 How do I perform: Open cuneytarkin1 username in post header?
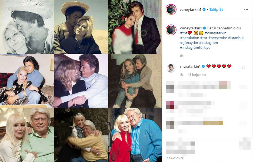[x=190, y=9]
